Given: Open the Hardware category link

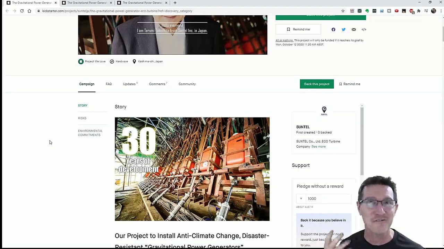Looking at the screenshot, I should (x=121, y=61).
